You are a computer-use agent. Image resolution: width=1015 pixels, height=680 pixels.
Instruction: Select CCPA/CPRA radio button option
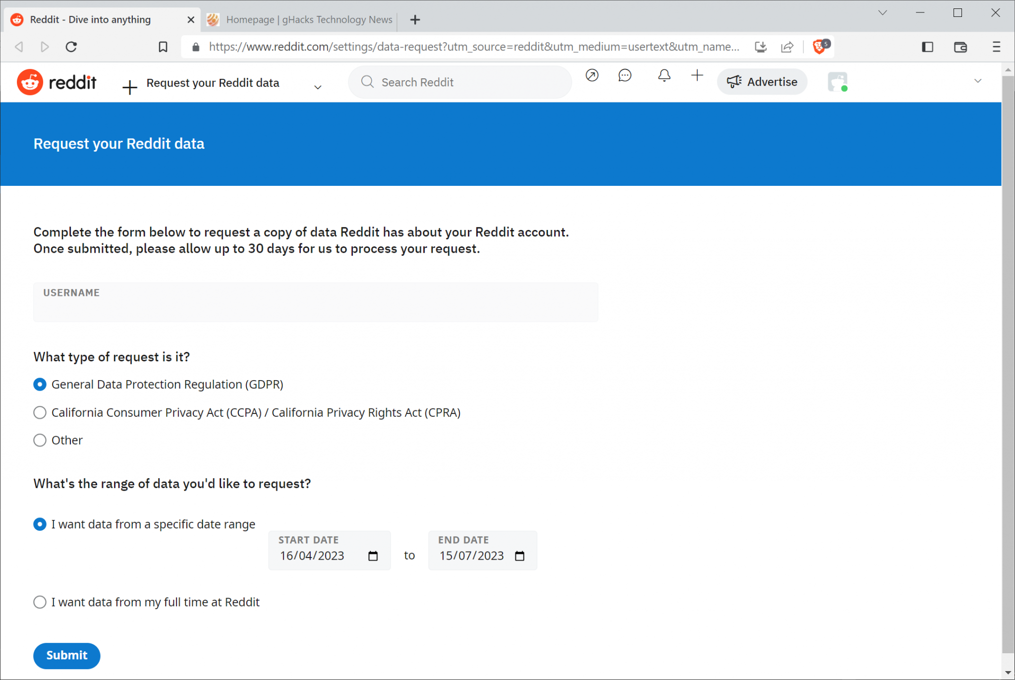(40, 412)
